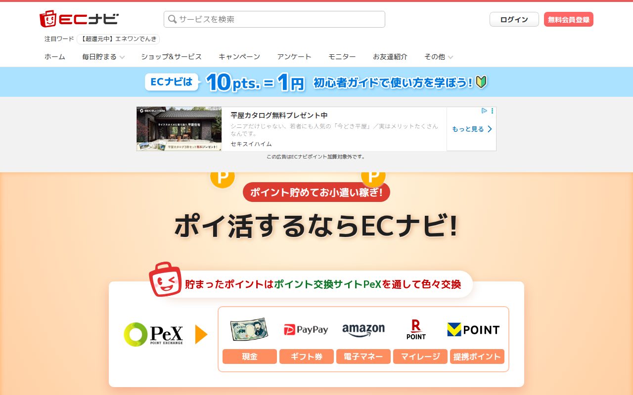Open the 平屋カタログ無料プレゼント中 ad headline
This screenshot has width=633, height=395.
[279, 115]
